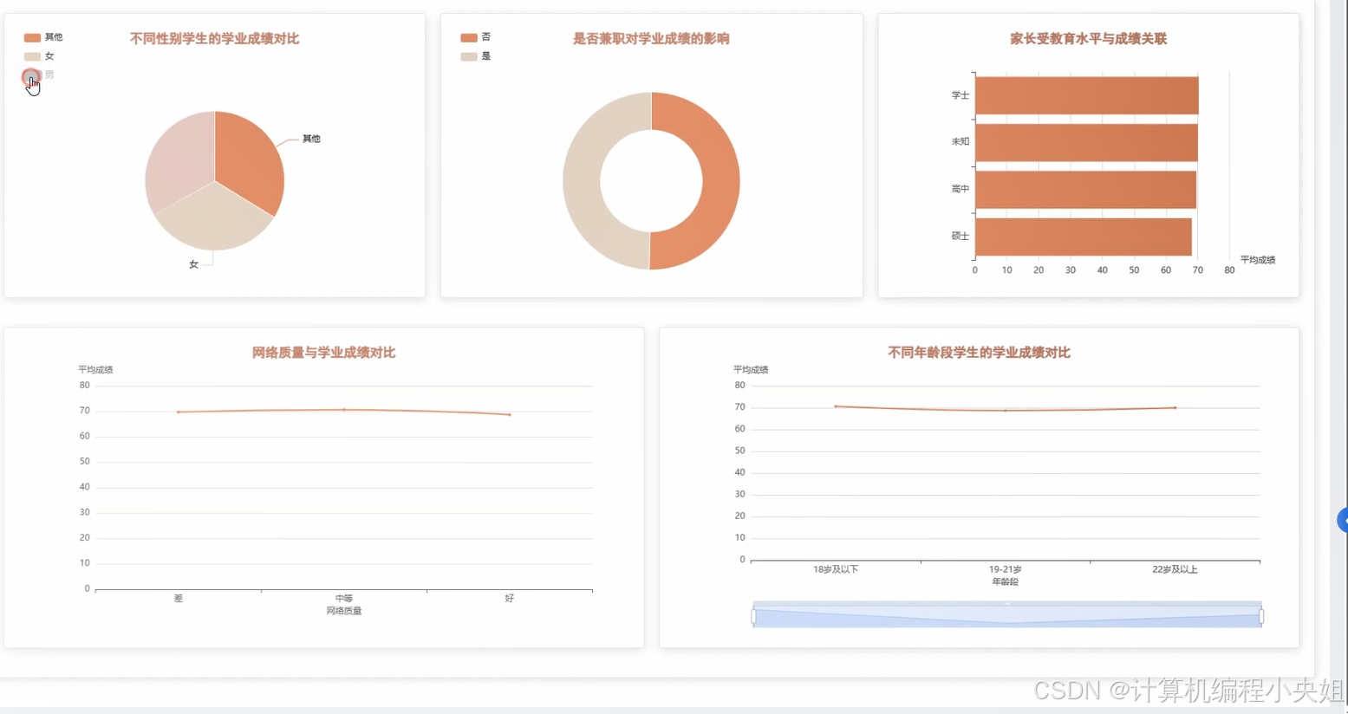This screenshot has width=1348, height=714.
Task: Click the 网络质量 x-axis name
Action: click(344, 611)
